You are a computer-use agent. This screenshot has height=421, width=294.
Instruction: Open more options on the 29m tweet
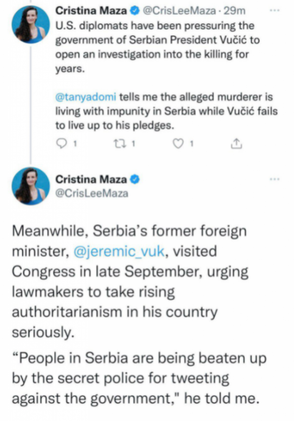(274, 10)
